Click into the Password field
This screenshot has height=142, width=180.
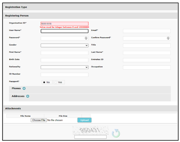(x=64, y=38)
